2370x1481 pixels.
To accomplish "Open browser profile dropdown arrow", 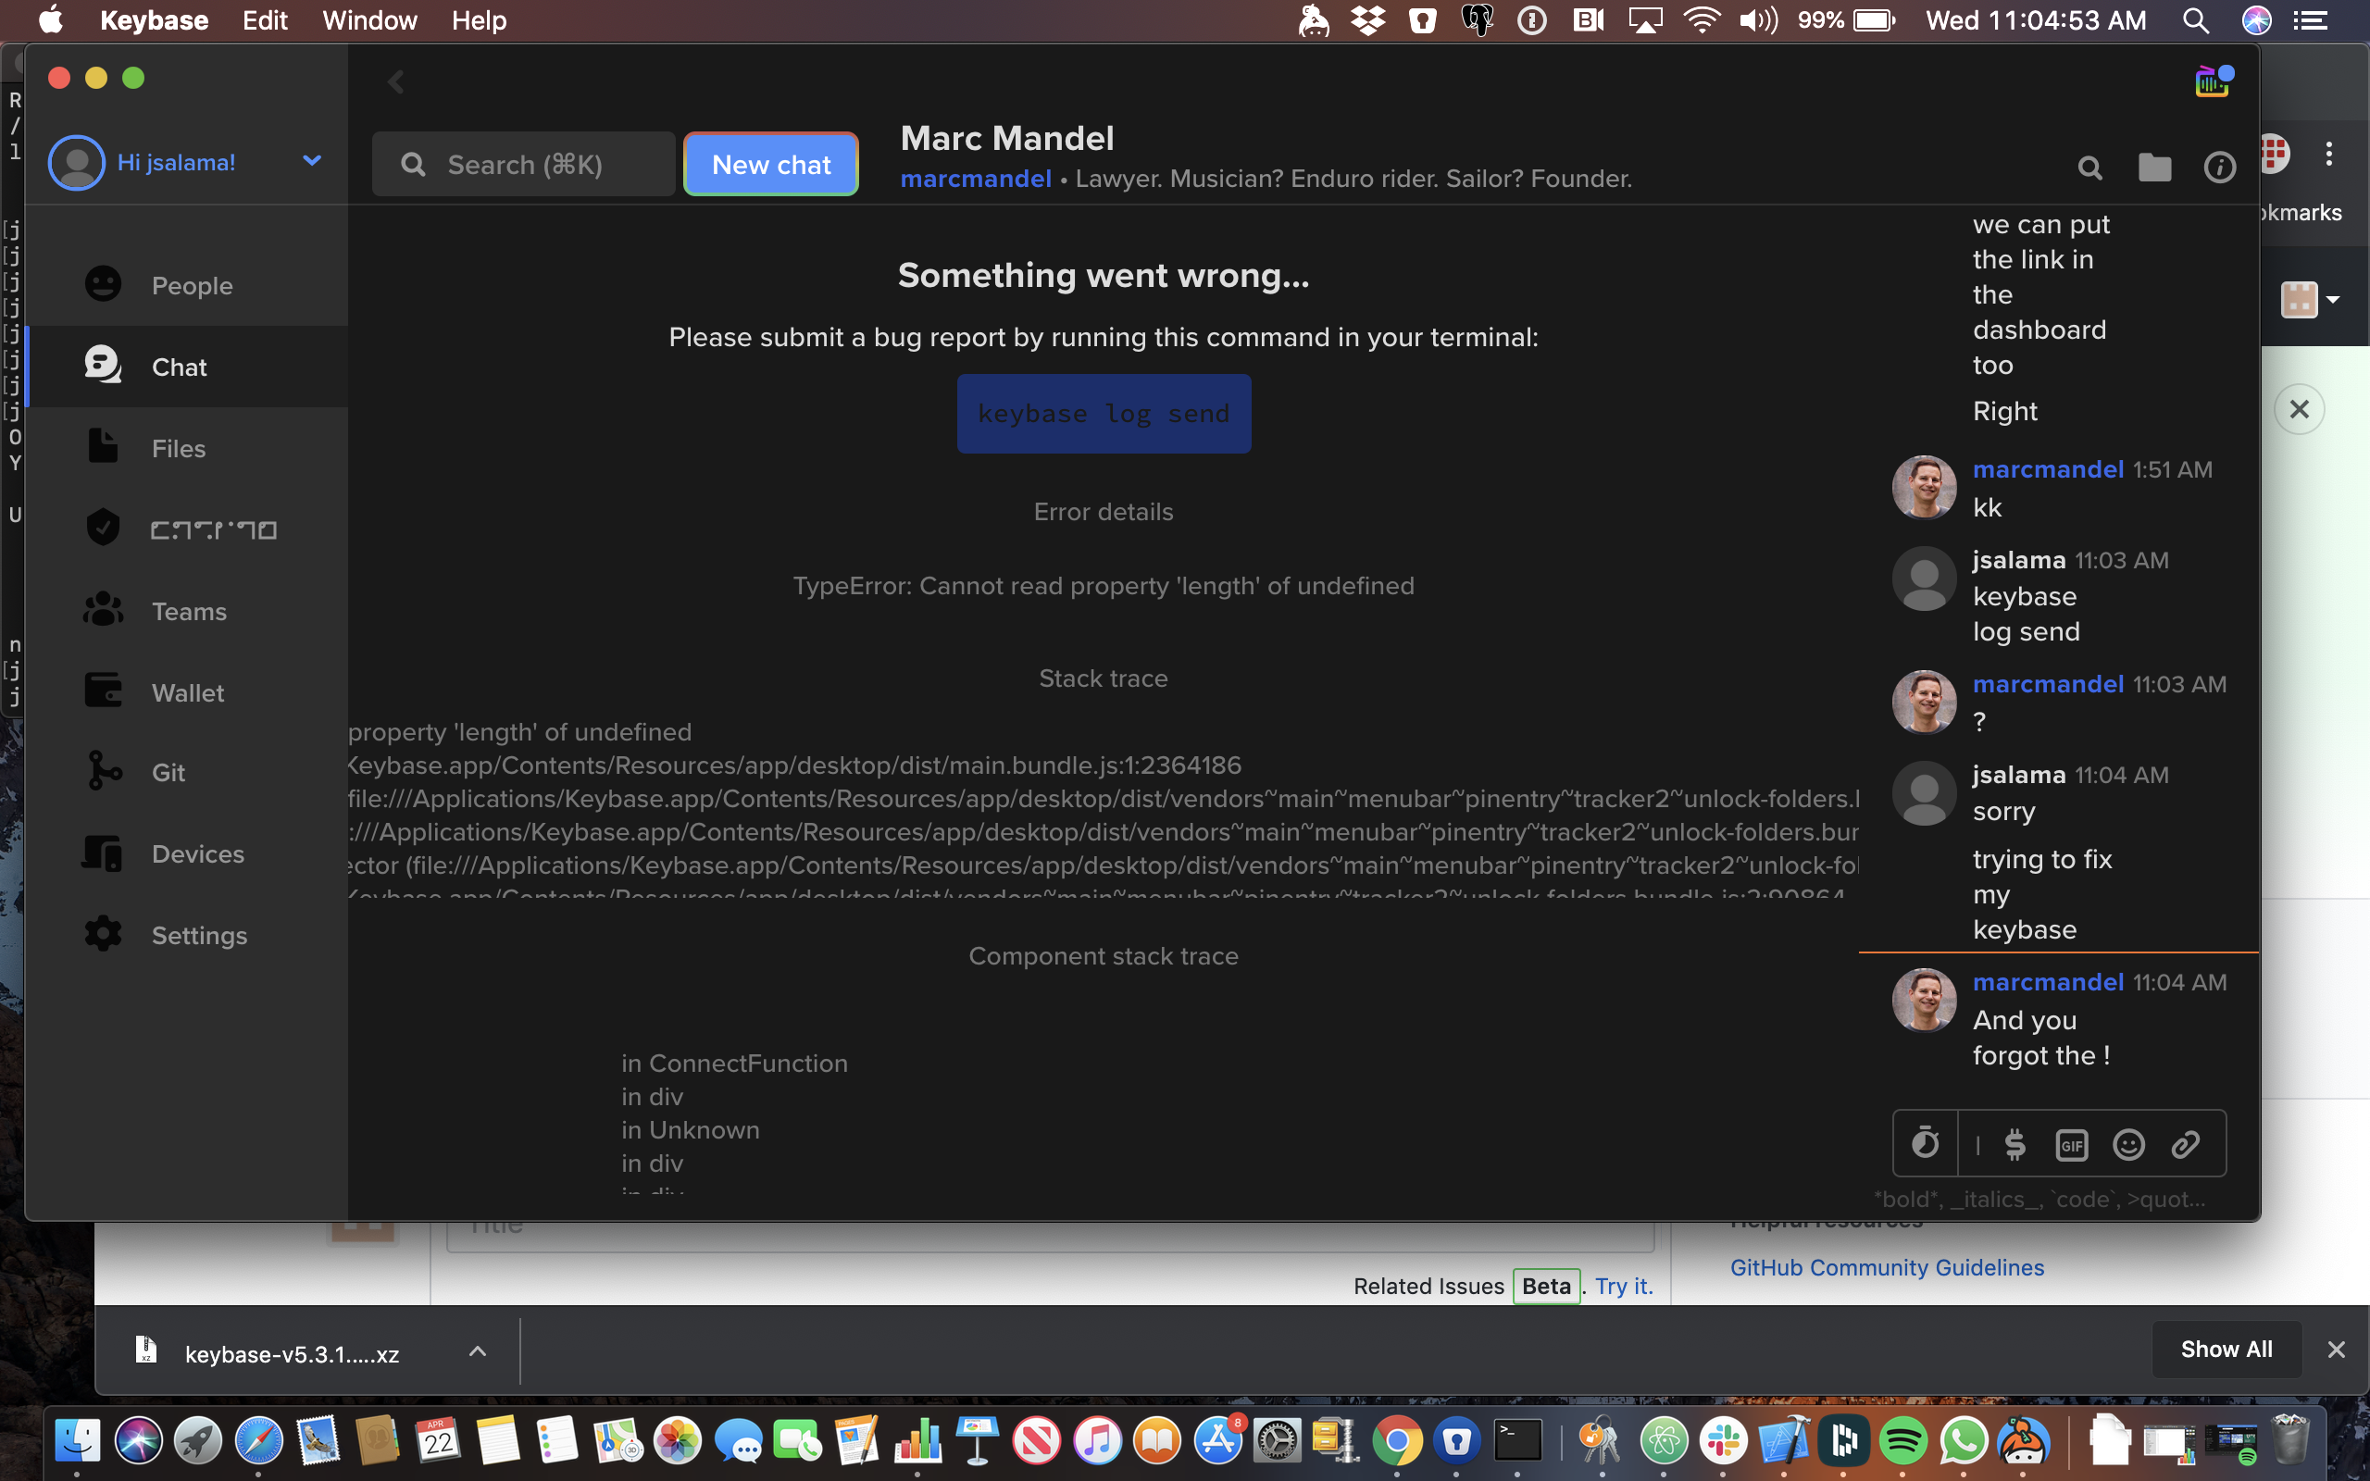I will point(2334,300).
